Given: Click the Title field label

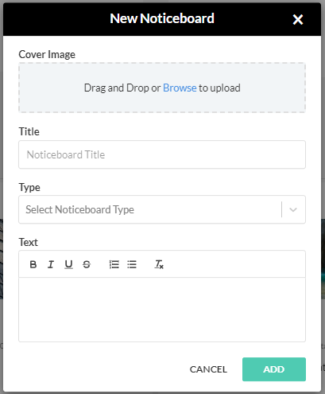Looking at the screenshot, I should point(29,131).
